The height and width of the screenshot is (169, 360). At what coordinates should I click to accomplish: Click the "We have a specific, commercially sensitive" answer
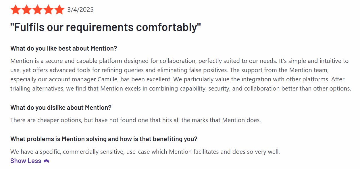pyautogui.click(x=145, y=152)
